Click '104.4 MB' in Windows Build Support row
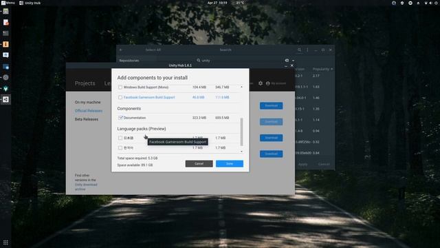440x248 pixels. coord(199,87)
